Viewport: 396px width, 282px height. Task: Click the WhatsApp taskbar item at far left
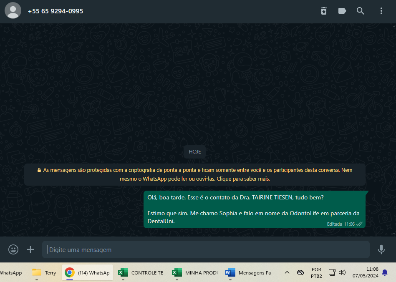point(10,273)
